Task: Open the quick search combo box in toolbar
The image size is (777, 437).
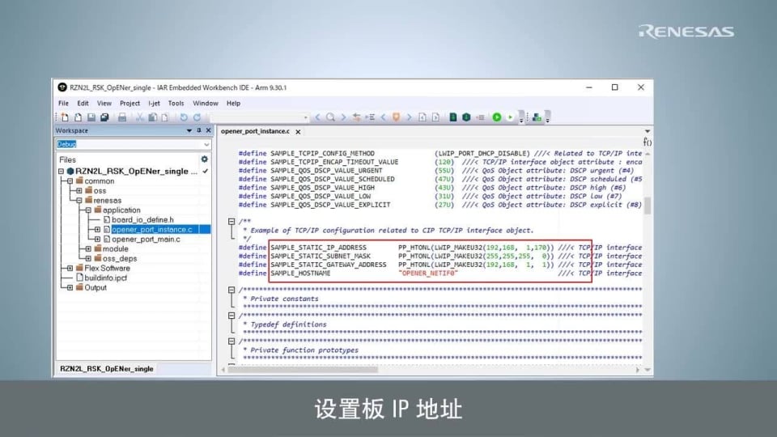Action: click(260, 117)
